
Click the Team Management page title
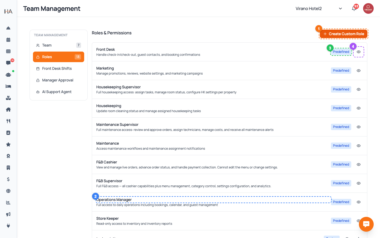tap(52, 8)
